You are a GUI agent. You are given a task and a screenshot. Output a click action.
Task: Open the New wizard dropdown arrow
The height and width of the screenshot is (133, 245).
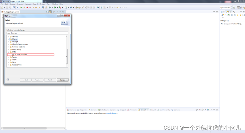(5, 7)
